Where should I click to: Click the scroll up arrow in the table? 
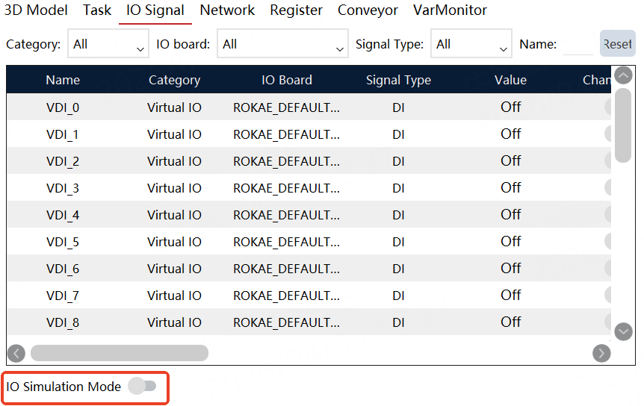[623, 75]
